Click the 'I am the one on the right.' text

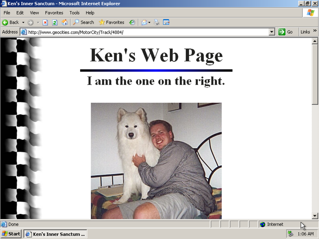coord(156,81)
